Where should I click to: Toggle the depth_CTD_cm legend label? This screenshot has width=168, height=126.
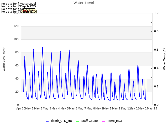tap(61, 121)
